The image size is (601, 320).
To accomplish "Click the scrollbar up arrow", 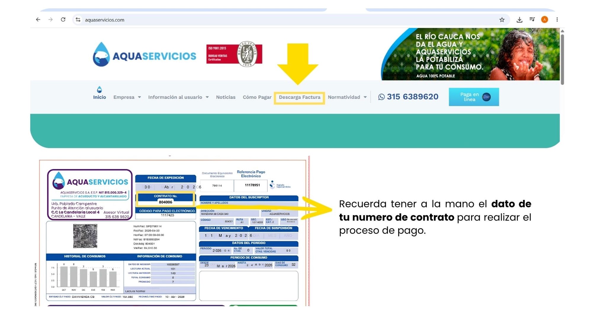I will click(x=562, y=31).
